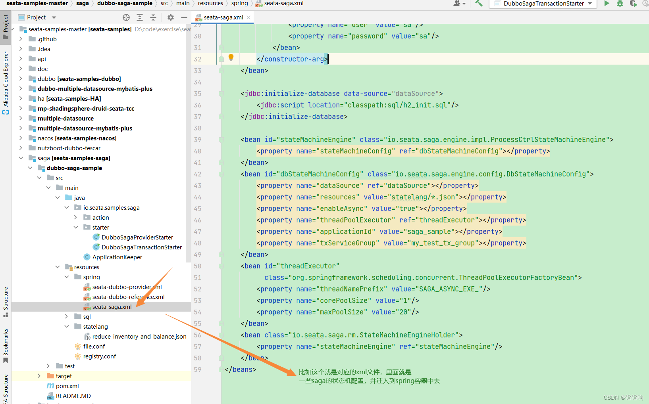Click the ThreadPoolExecutorFactoryBean class text on line 51

click(x=516, y=278)
